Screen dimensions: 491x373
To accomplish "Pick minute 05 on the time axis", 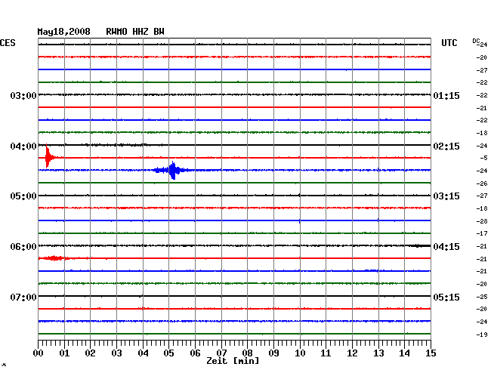I will (x=168, y=353).
